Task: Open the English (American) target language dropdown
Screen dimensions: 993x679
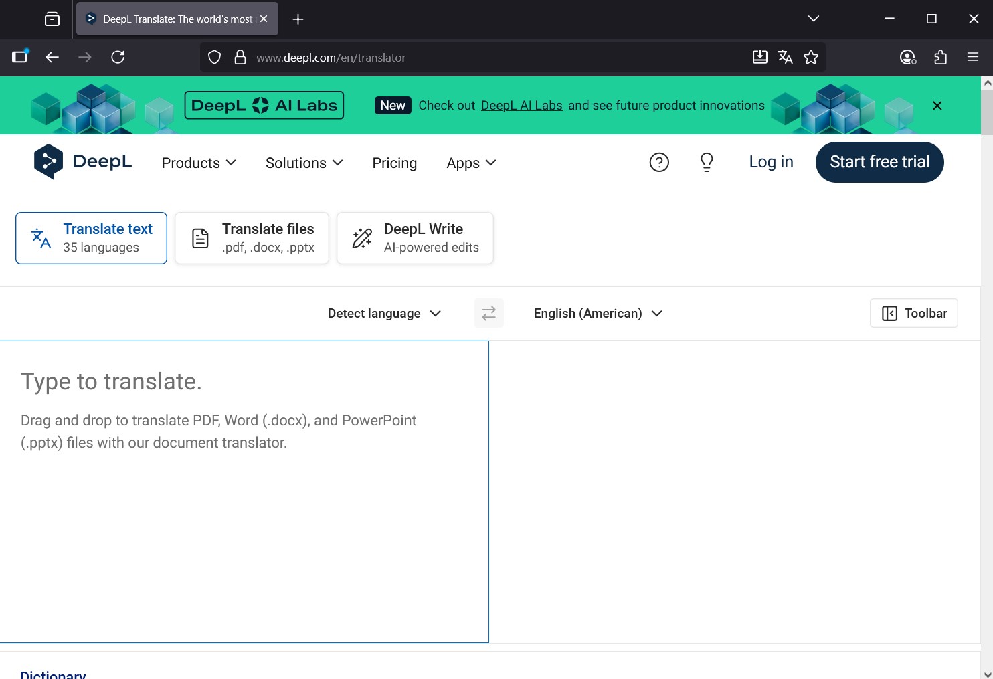Action: point(598,313)
